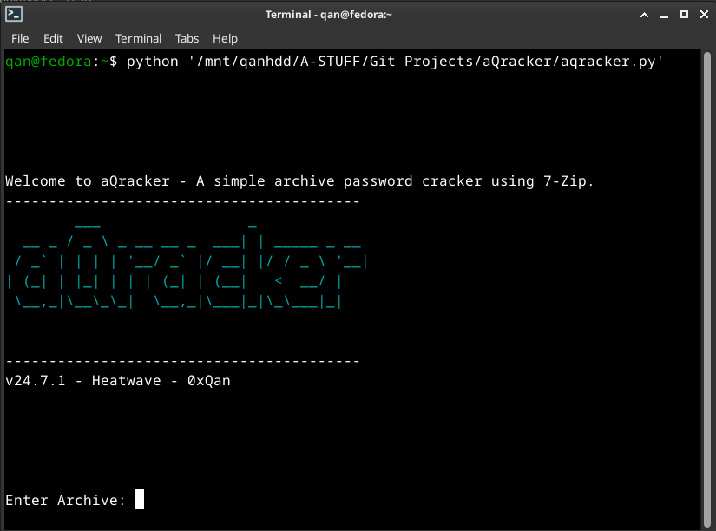Maximize the terminal window
The image size is (716, 531).
point(684,15)
